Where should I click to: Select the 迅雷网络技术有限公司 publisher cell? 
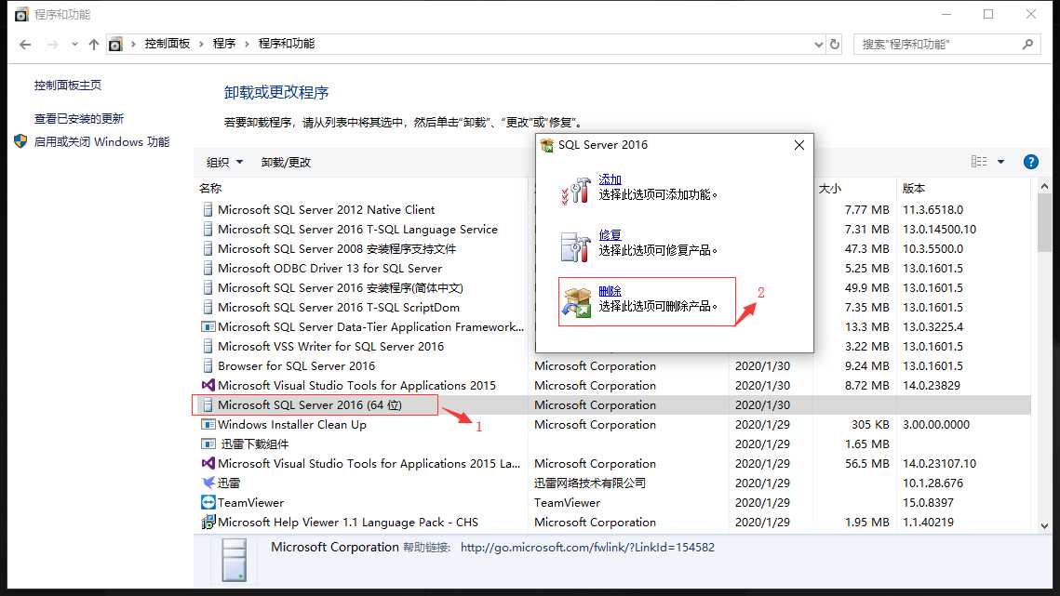(590, 483)
